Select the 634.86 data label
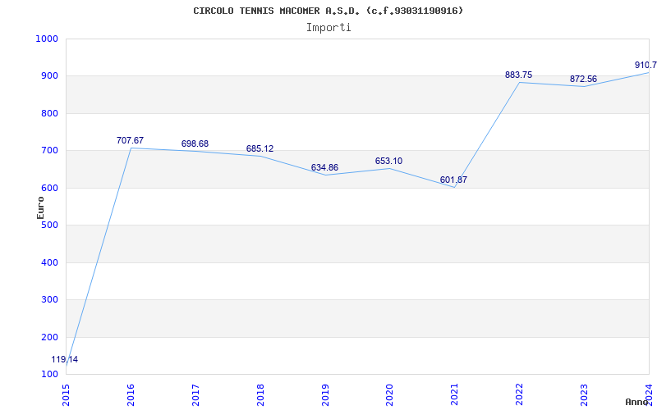 point(324,168)
